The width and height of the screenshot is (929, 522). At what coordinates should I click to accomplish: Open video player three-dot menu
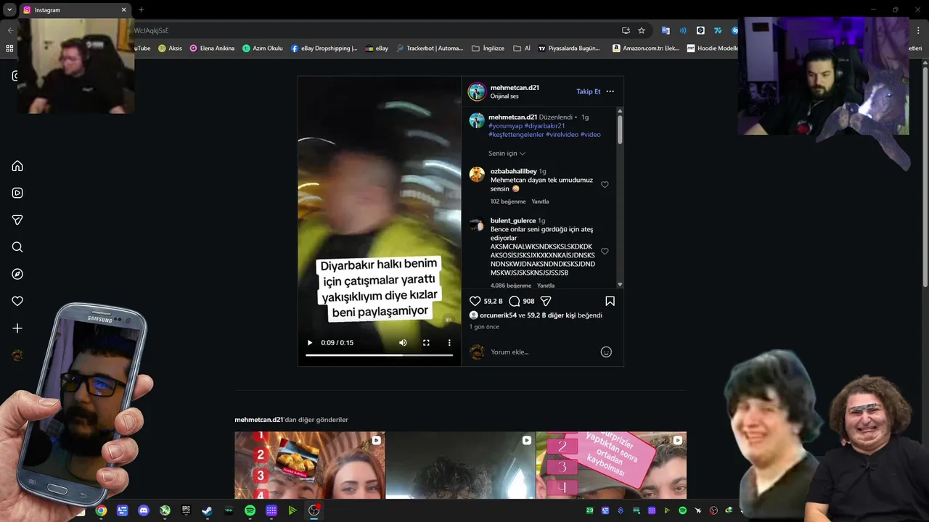449,343
